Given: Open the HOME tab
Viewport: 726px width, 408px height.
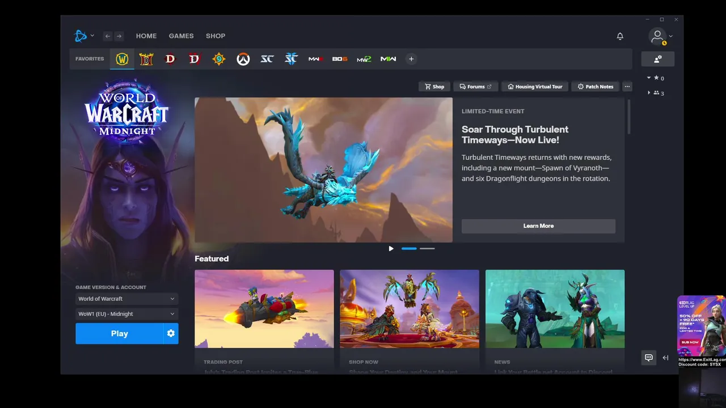Looking at the screenshot, I should point(146,36).
